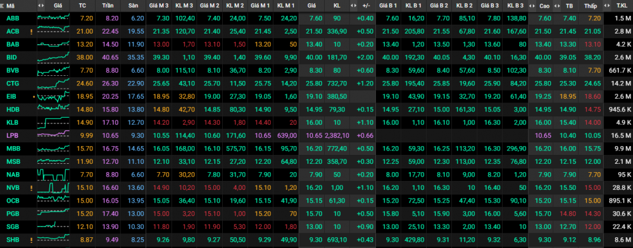Sort by the Trần column header
The width and height of the screenshot is (633, 248).
tap(108, 6)
